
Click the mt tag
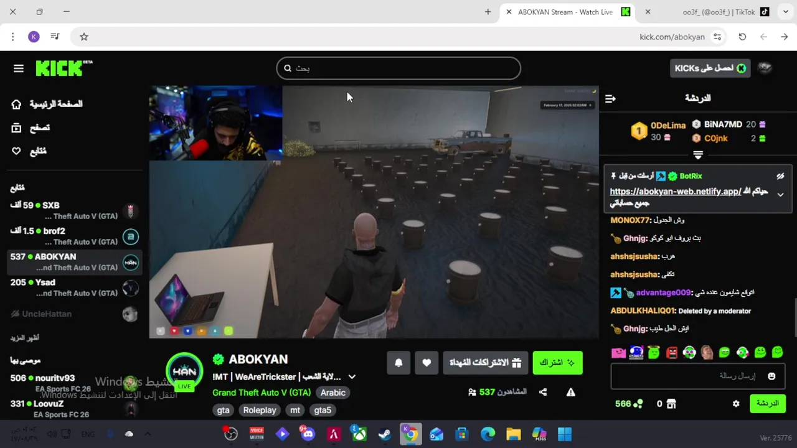pyautogui.click(x=295, y=410)
